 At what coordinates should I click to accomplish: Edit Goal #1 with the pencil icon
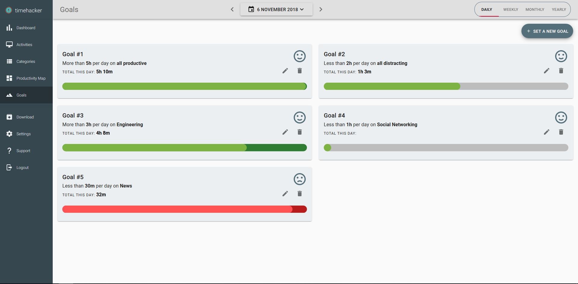pos(285,71)
